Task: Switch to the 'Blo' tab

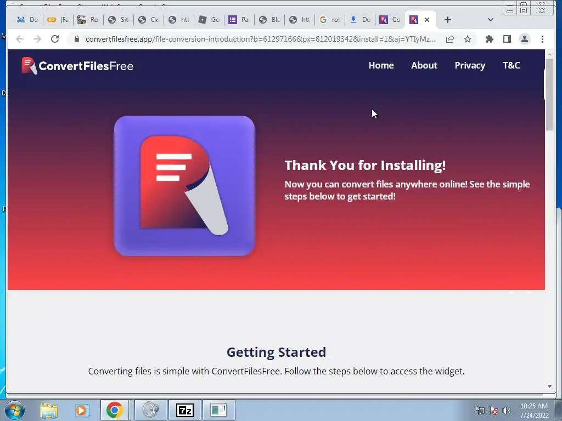Action: 269,20
